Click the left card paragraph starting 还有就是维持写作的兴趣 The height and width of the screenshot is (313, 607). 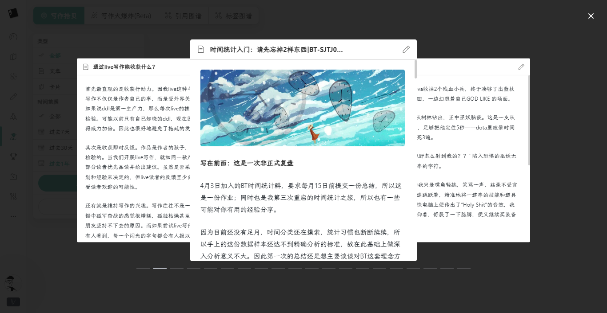coord(138,222)
